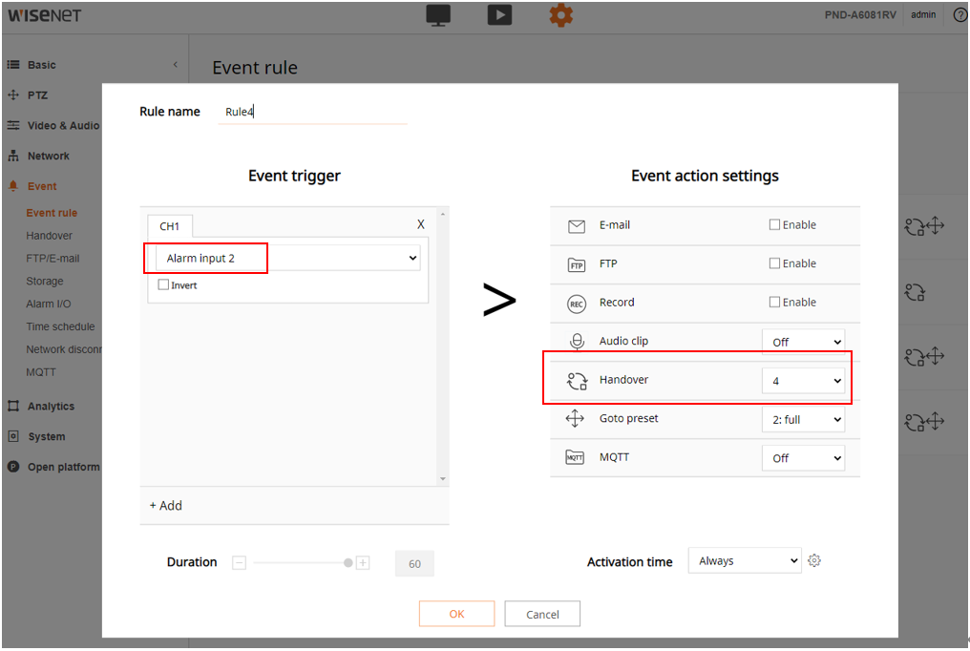The width and height of the screenshot is (970, 651).
Task: Open the Alarm input 2 trigger dropdown
Action: [287, 259]
